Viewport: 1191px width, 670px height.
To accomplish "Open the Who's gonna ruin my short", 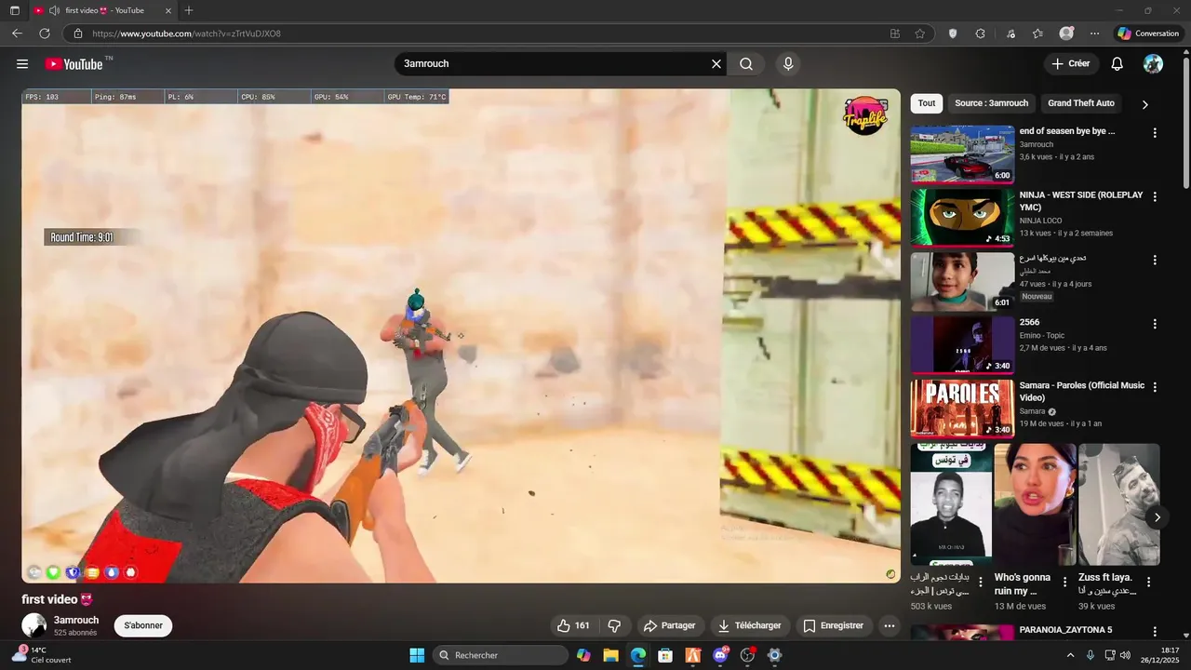I will click(1035, 504).
